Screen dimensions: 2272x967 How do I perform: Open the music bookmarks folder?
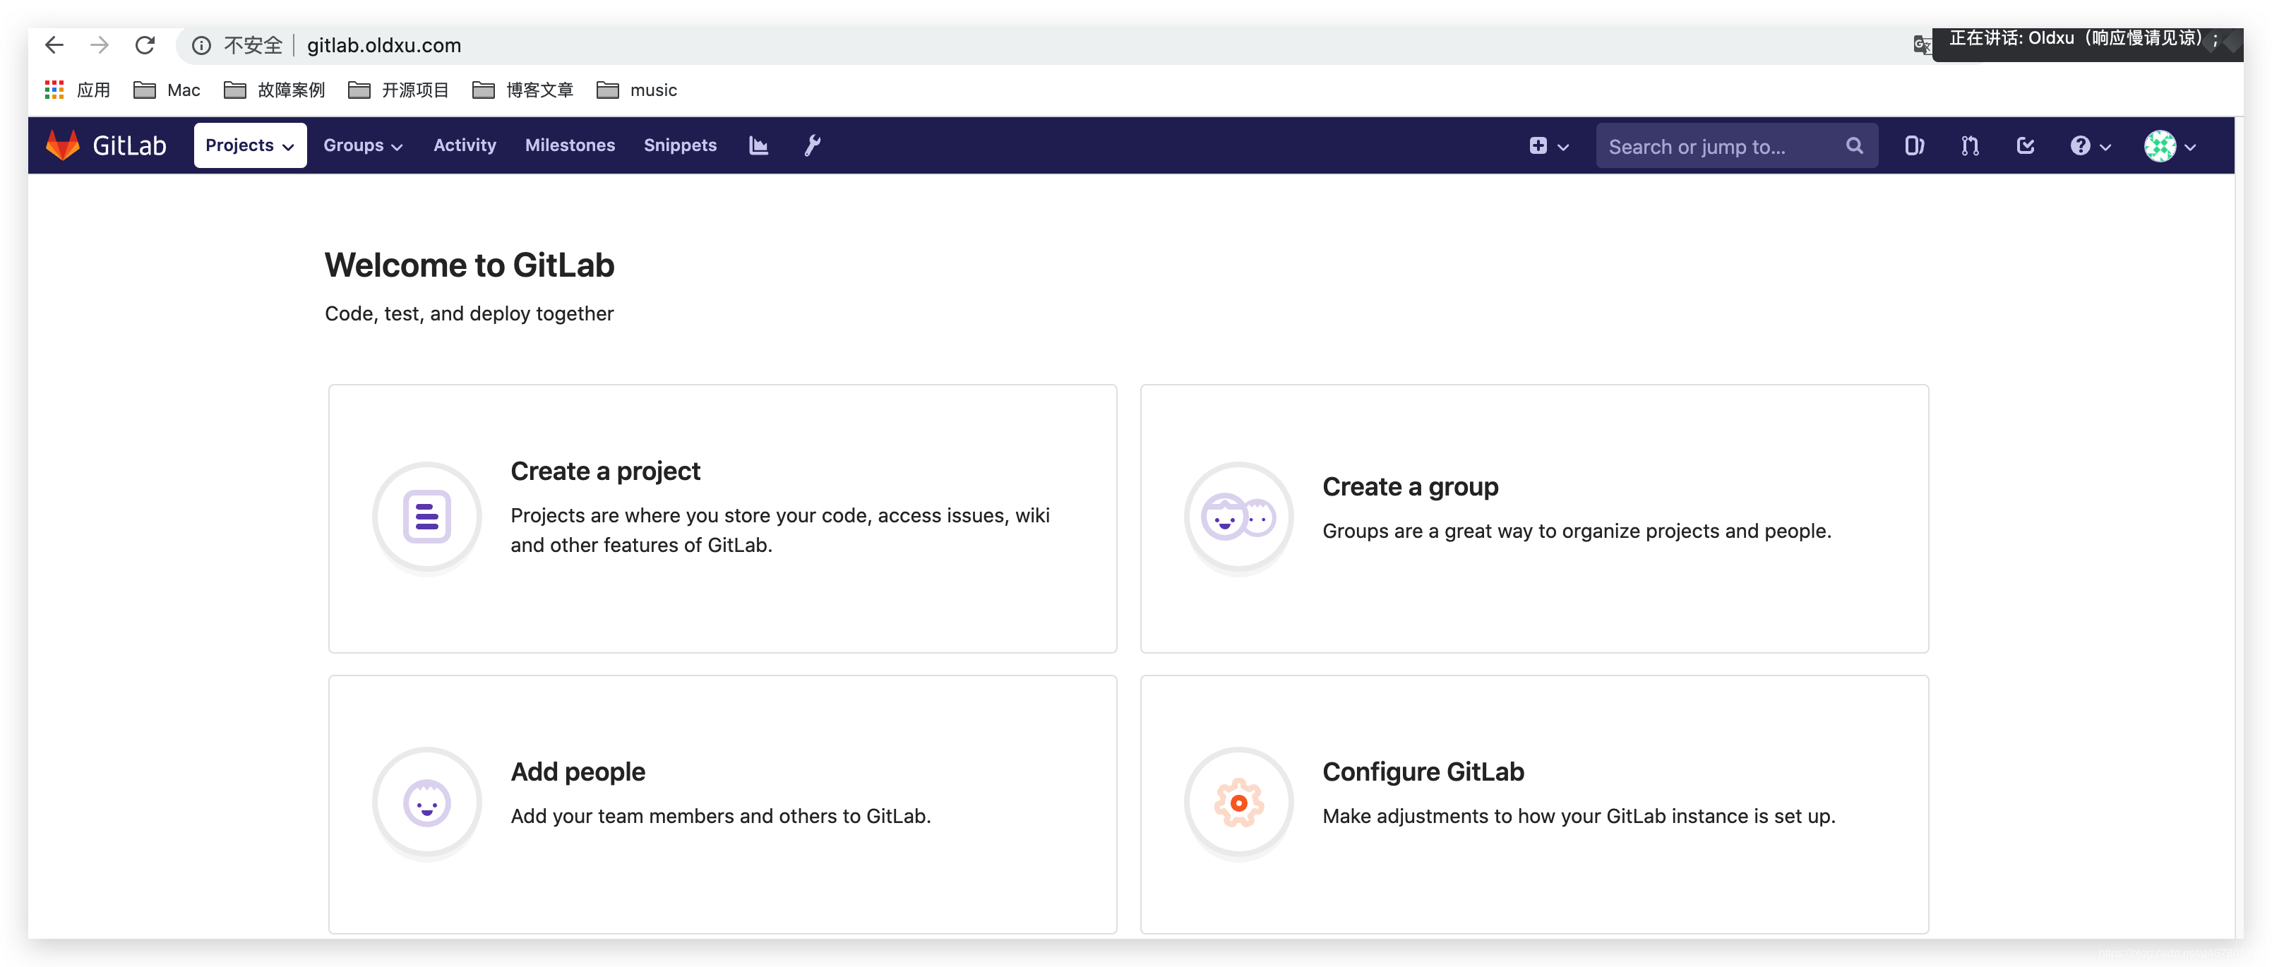tap(637, 90)
